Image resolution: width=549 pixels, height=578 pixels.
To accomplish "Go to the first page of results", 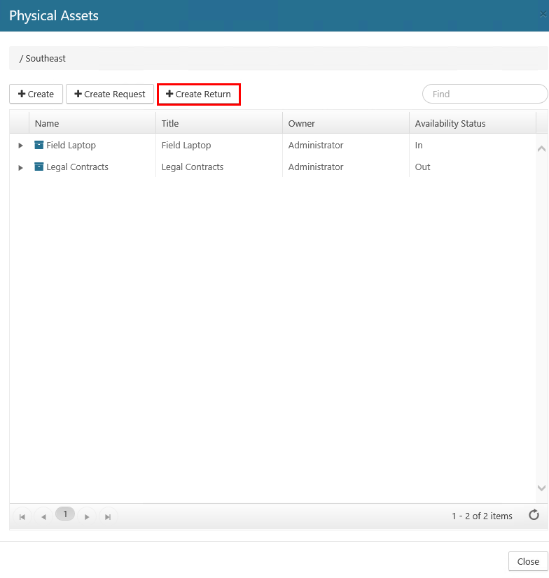I will (x=22, y=516).
